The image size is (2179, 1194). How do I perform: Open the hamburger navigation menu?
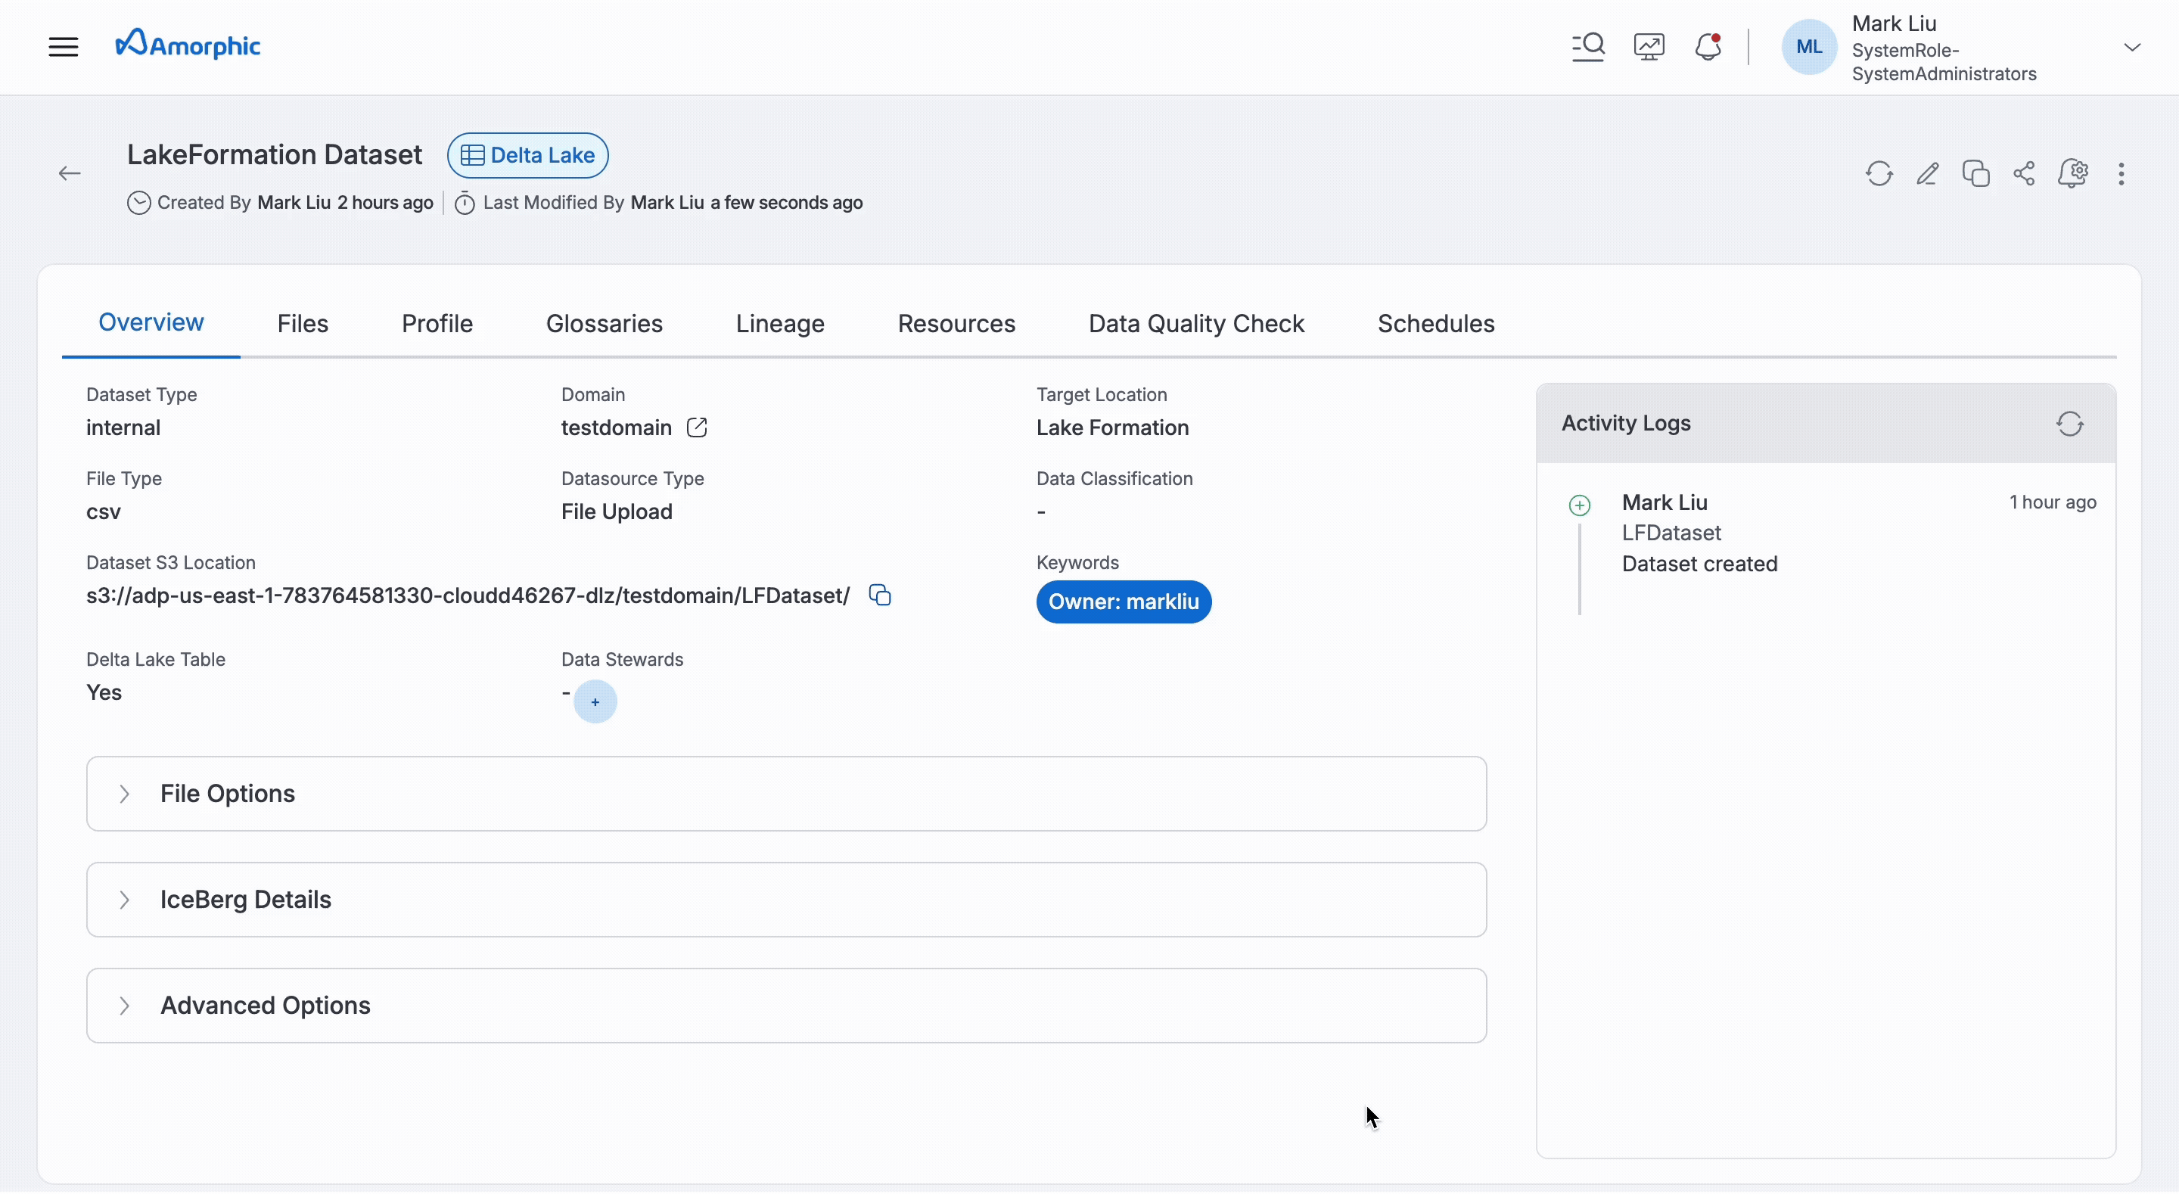point(63,47)
